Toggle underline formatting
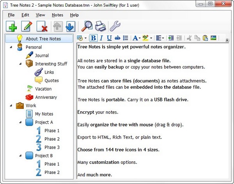Viewport: 234px width, 184px height. coord(109,38)
